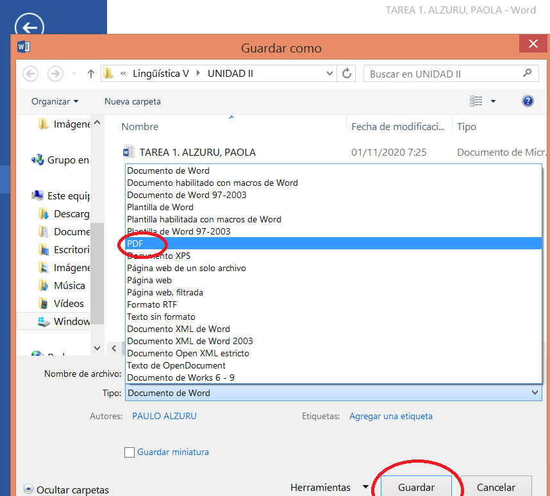This screenshot has height=496, width=550.
Task: Refresh the UNIDAD II folder
Action: [346, 73]
